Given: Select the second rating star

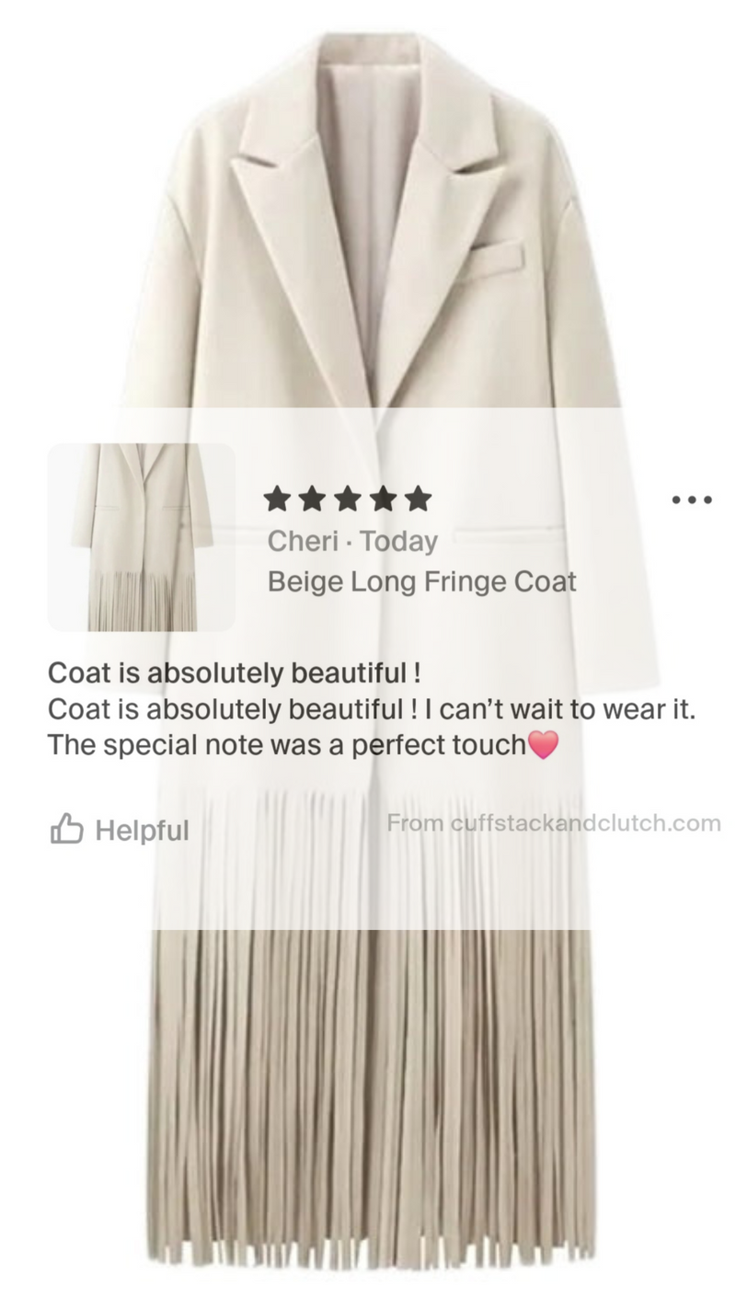Looking at the screenshot, I should point(313,499).
